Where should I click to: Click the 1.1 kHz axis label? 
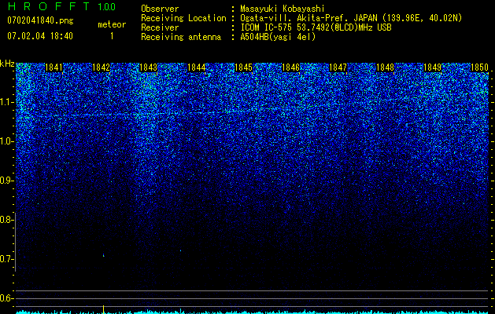[x=7, y=102]
